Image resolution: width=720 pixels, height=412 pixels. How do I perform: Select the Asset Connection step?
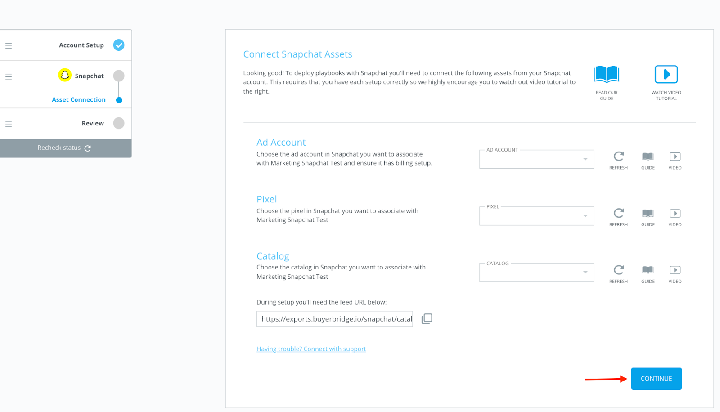[79, 100]
